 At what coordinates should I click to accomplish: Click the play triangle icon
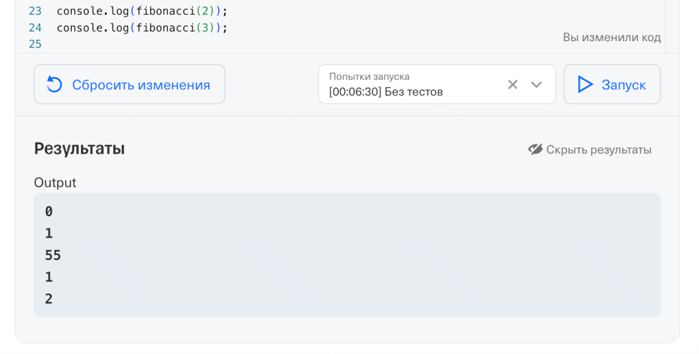click(585, 84)
